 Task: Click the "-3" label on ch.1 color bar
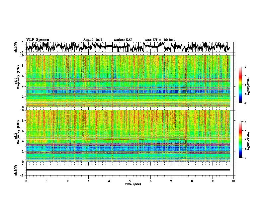point(245,67)
